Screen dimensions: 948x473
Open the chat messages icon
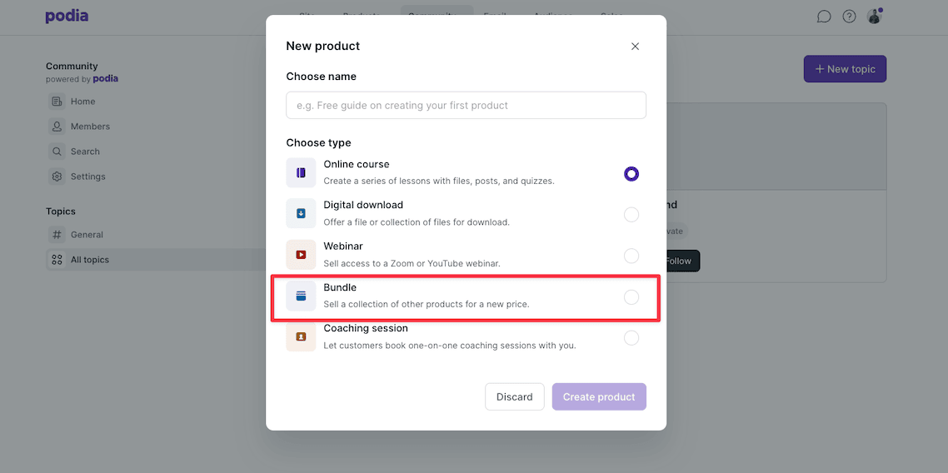click(x=824, y=17)
